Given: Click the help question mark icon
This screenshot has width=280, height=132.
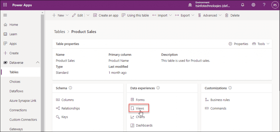Looking at the screenshot, I should pos(264,5).
